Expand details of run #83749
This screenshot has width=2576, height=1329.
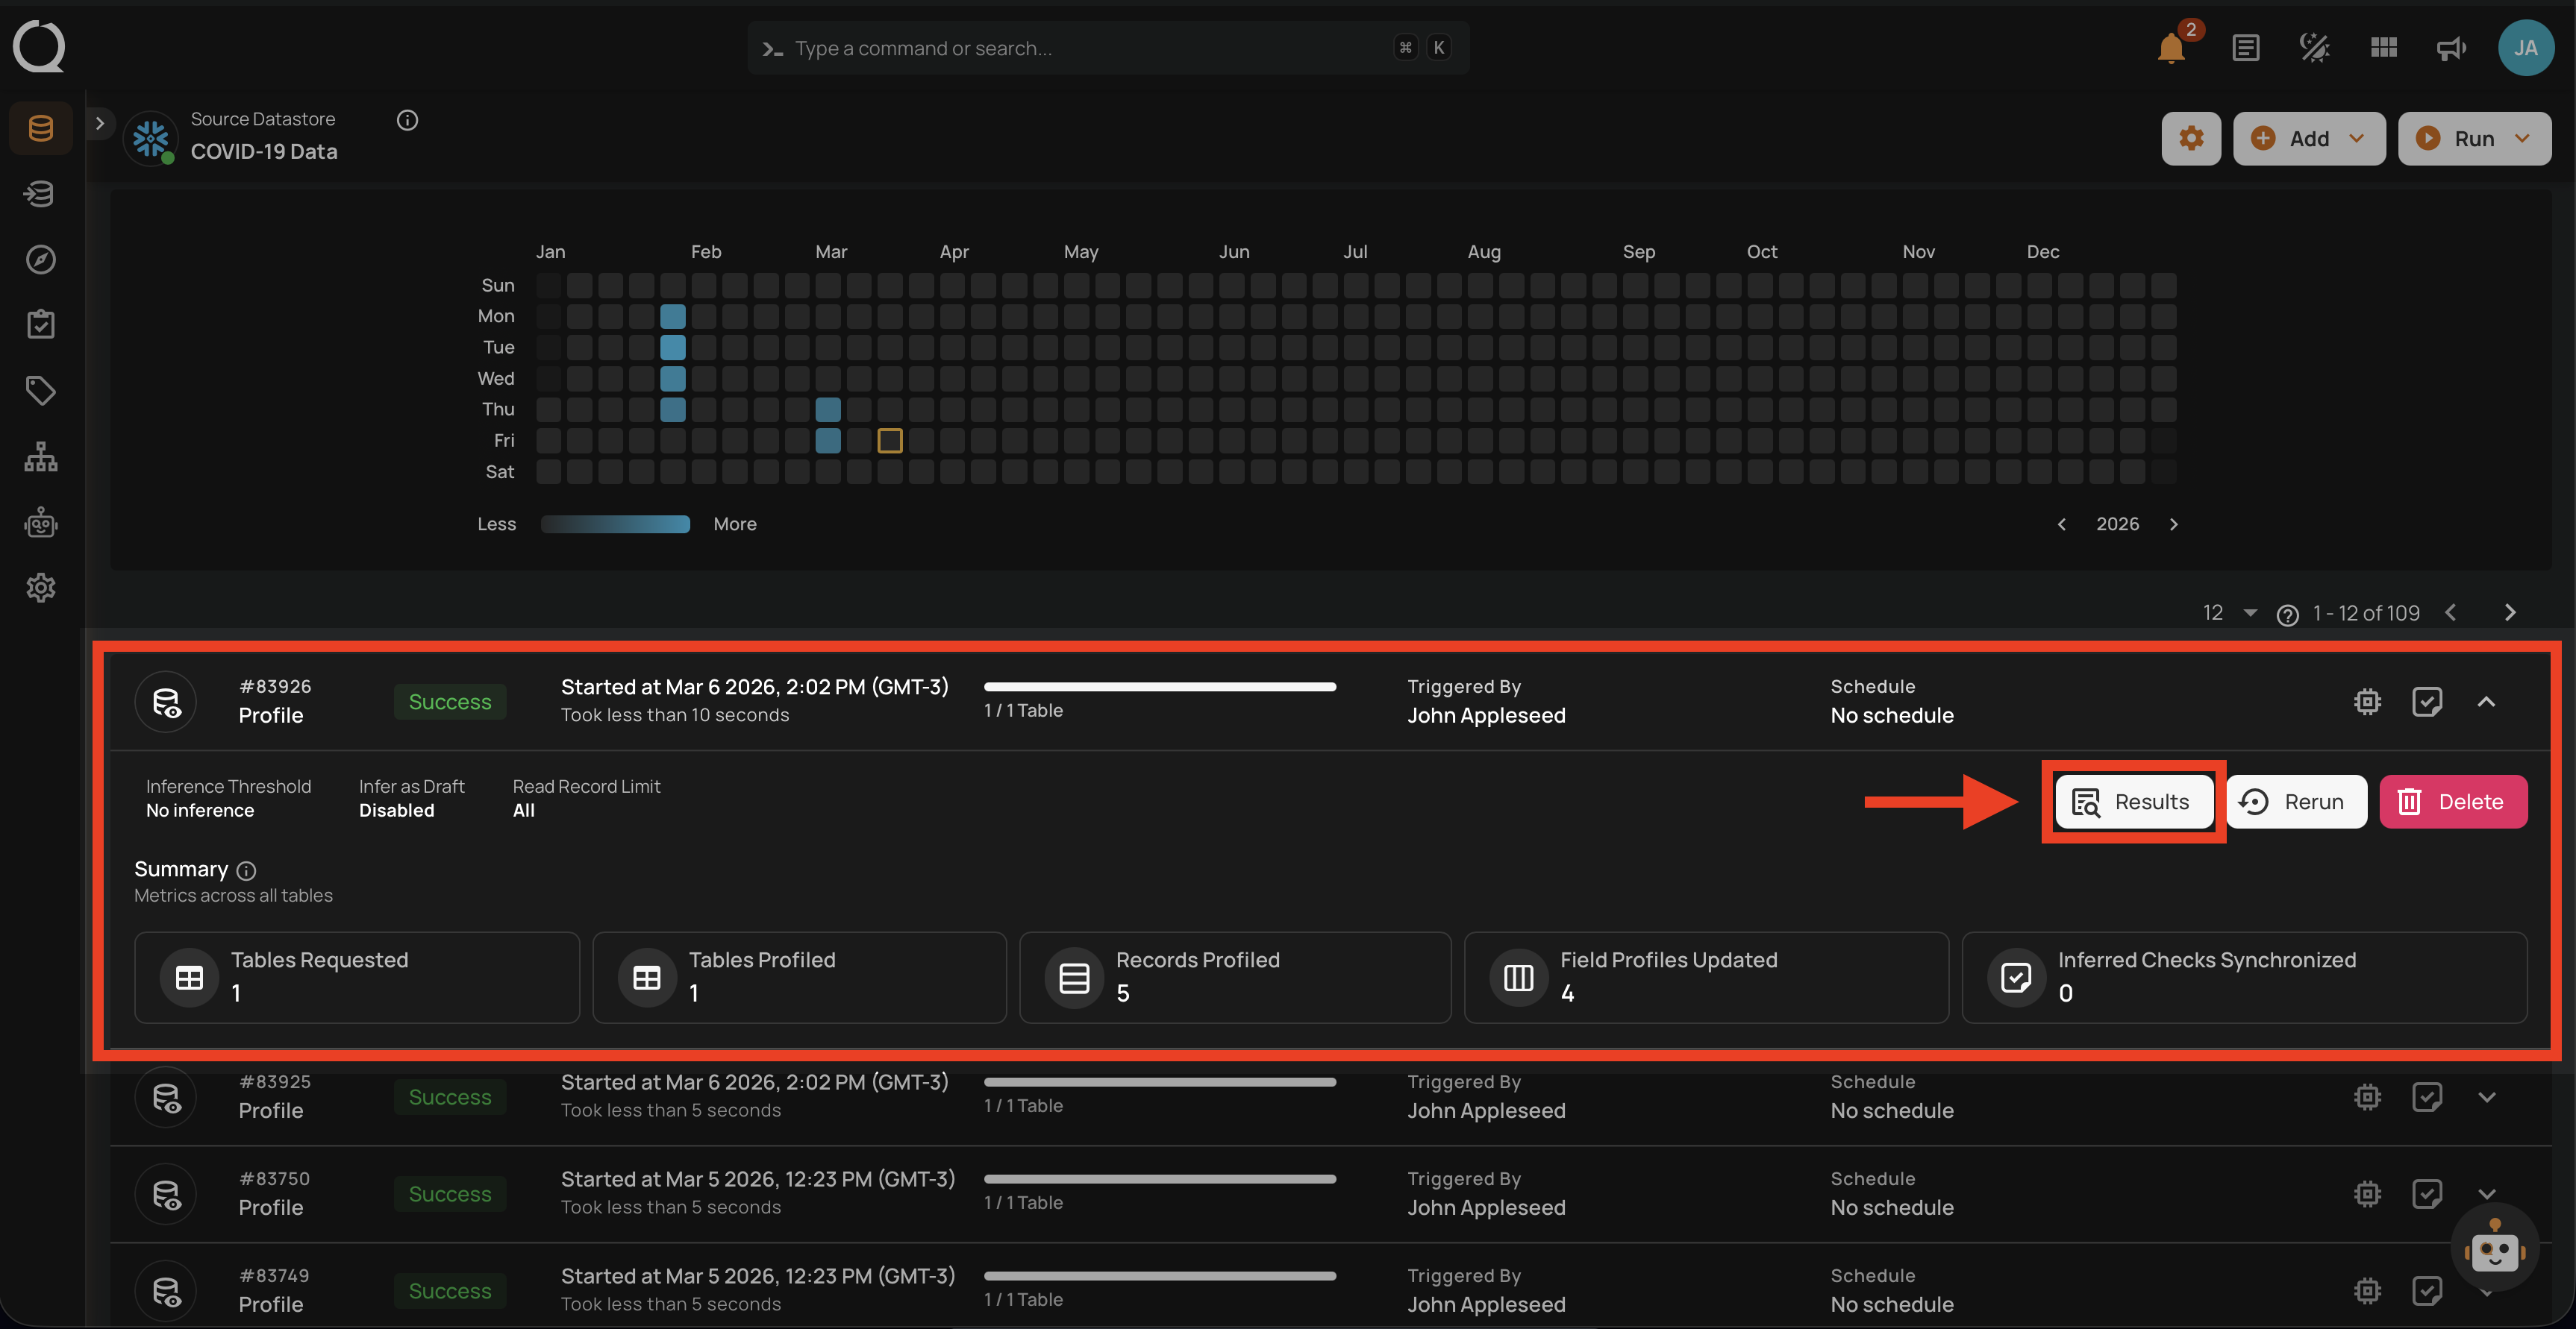point(2488,1290)
